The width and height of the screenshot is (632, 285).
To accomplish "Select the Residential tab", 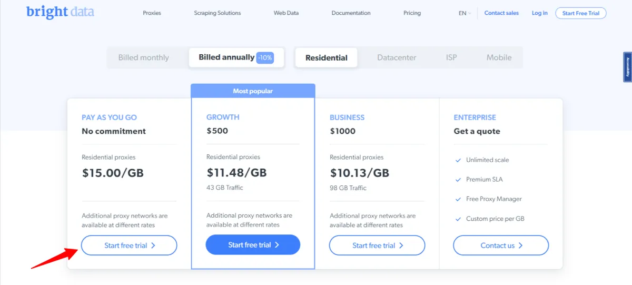I will (x=327, y=58).
